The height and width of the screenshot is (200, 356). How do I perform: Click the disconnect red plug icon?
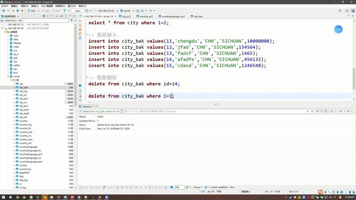click(x=22, y=11)
